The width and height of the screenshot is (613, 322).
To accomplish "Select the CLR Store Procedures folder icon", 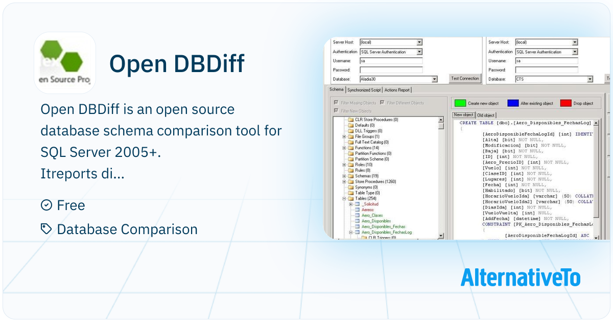I will pyautogui.click(x=350, y=120).
